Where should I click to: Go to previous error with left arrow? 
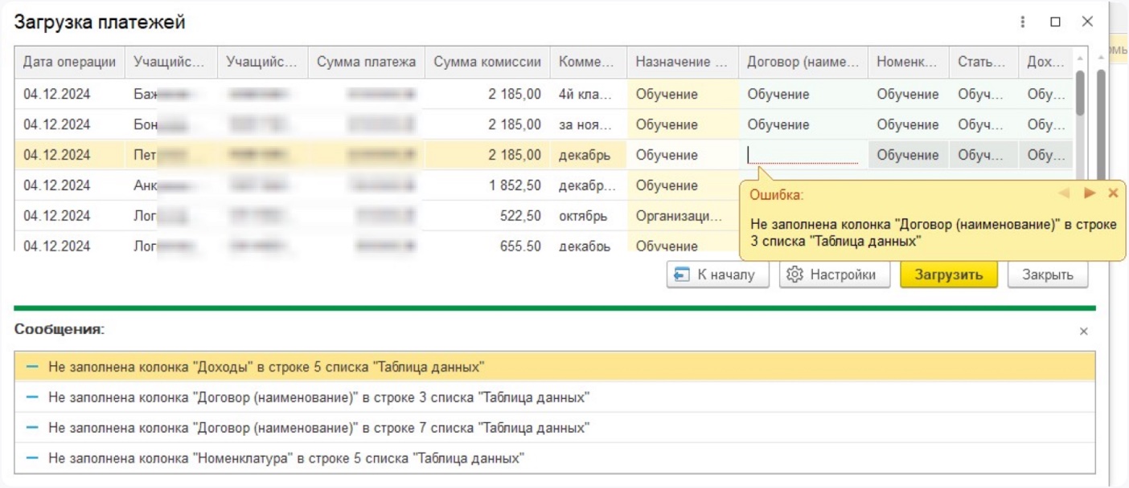tap(1065, 193)
